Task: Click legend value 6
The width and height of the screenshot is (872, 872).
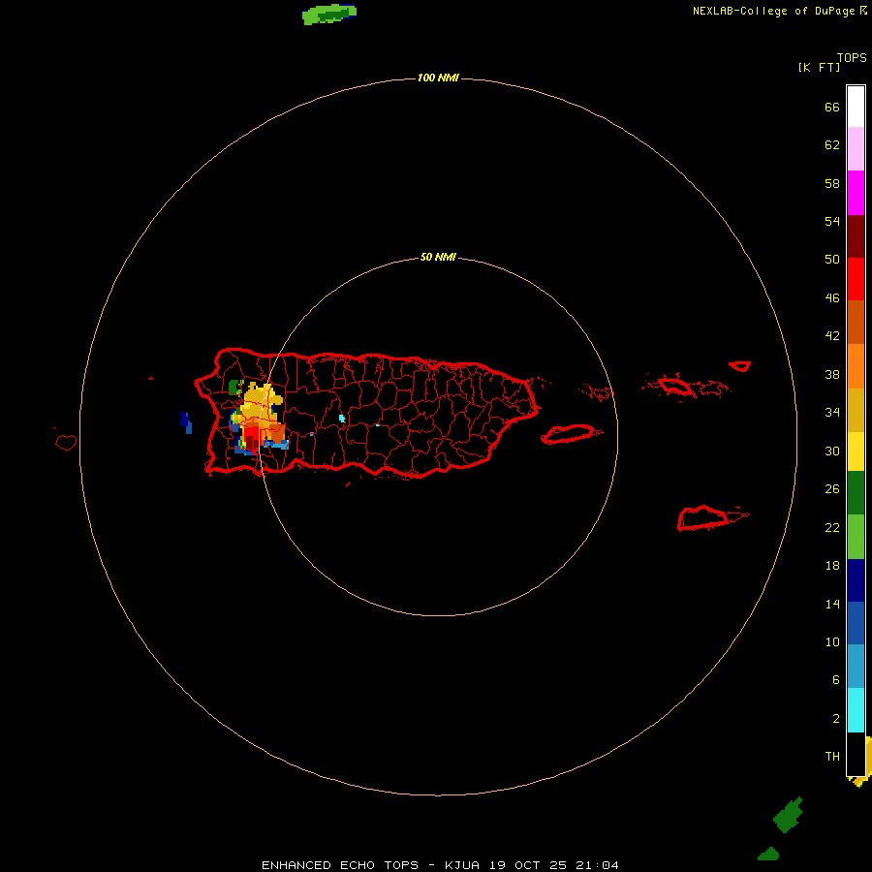Action: pos(835,679)
